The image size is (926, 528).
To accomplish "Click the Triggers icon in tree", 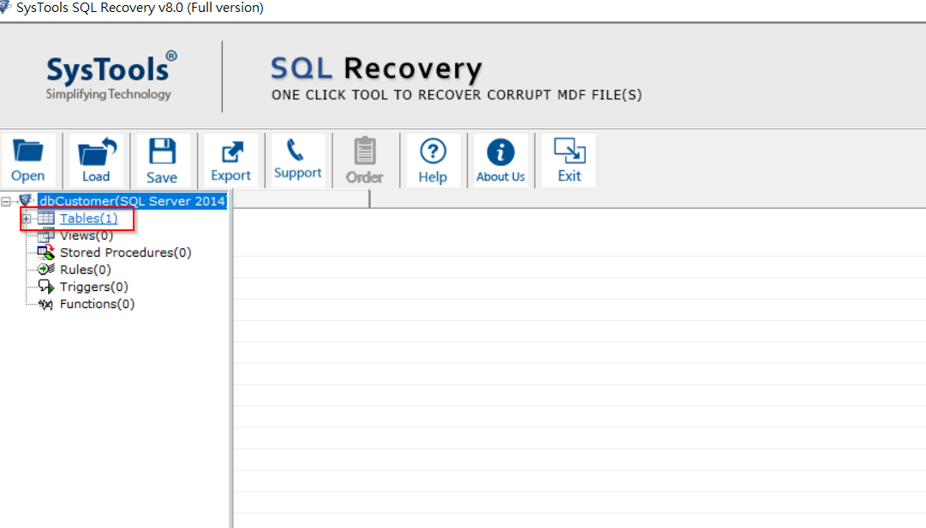I will 46,287.
